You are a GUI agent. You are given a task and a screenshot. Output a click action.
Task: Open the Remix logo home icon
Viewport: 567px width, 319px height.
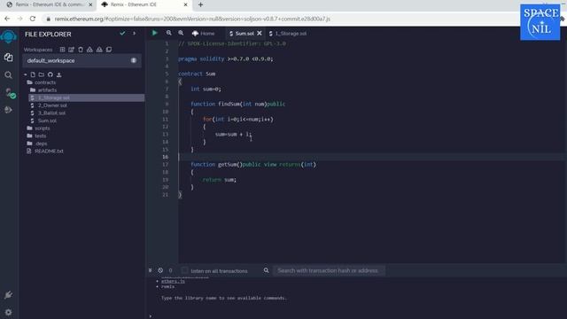(x=8, y=36)
